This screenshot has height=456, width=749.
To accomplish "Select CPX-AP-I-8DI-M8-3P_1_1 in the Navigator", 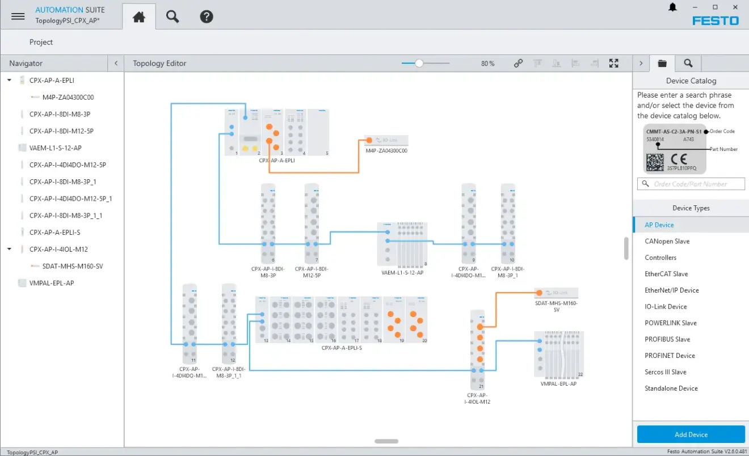I will point(66,216).
